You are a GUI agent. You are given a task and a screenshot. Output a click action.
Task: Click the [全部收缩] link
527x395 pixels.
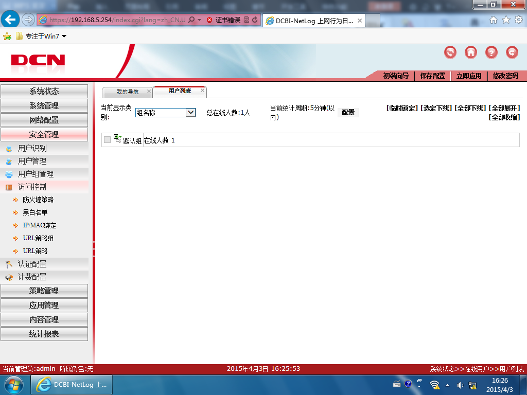tap(504, 118)
